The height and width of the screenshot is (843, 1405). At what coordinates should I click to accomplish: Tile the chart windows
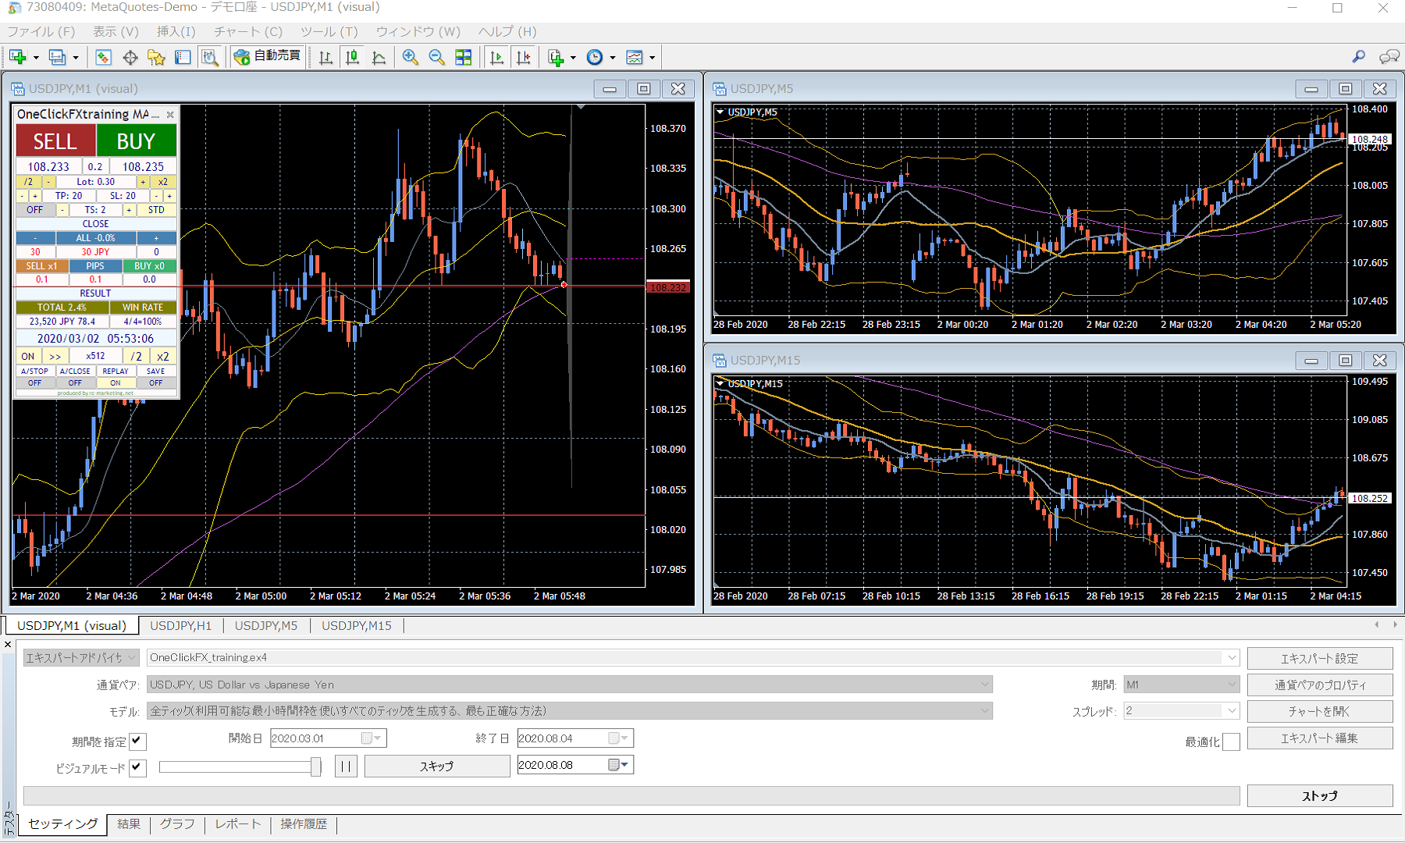tap(464, 57)
